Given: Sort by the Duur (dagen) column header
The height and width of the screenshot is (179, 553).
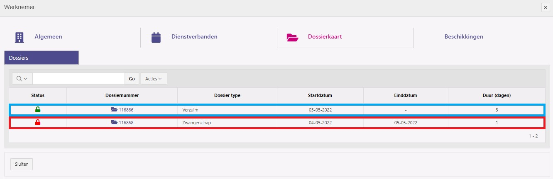Looking at the screenshot, I should (497, 95).
